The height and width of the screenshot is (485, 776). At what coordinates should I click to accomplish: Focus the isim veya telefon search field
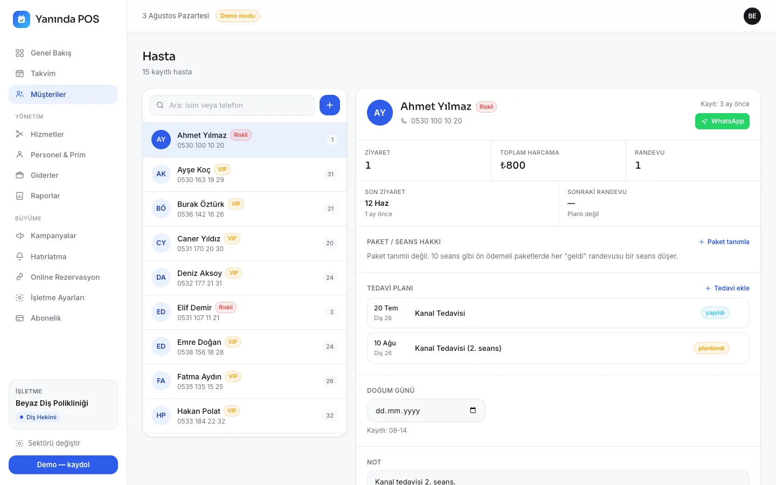coord(232,105)
